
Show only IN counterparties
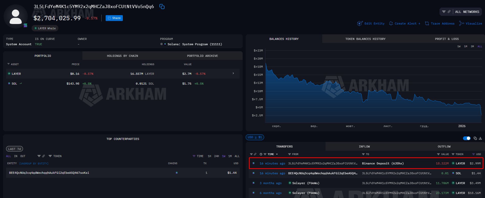click(16, 156)
